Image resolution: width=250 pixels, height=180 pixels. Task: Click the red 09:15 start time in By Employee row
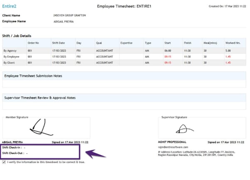(x=168, y=56)
